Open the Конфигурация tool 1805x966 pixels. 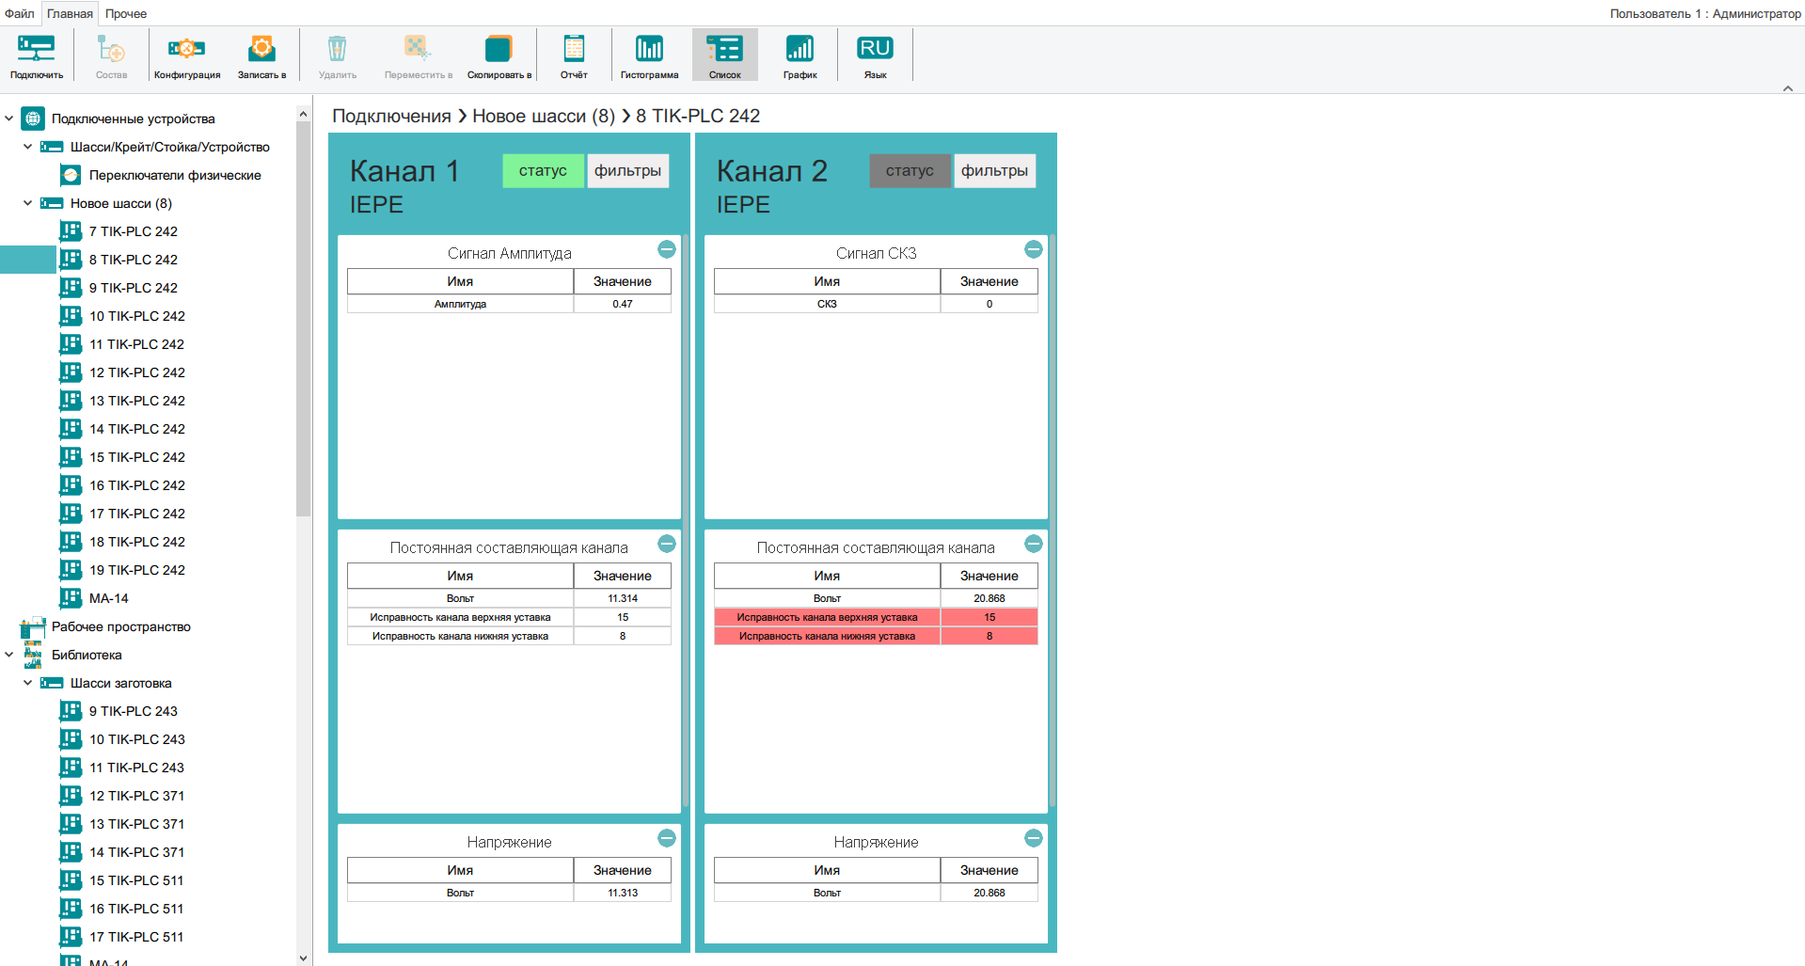pyautogui.click(x=187, y=55)
